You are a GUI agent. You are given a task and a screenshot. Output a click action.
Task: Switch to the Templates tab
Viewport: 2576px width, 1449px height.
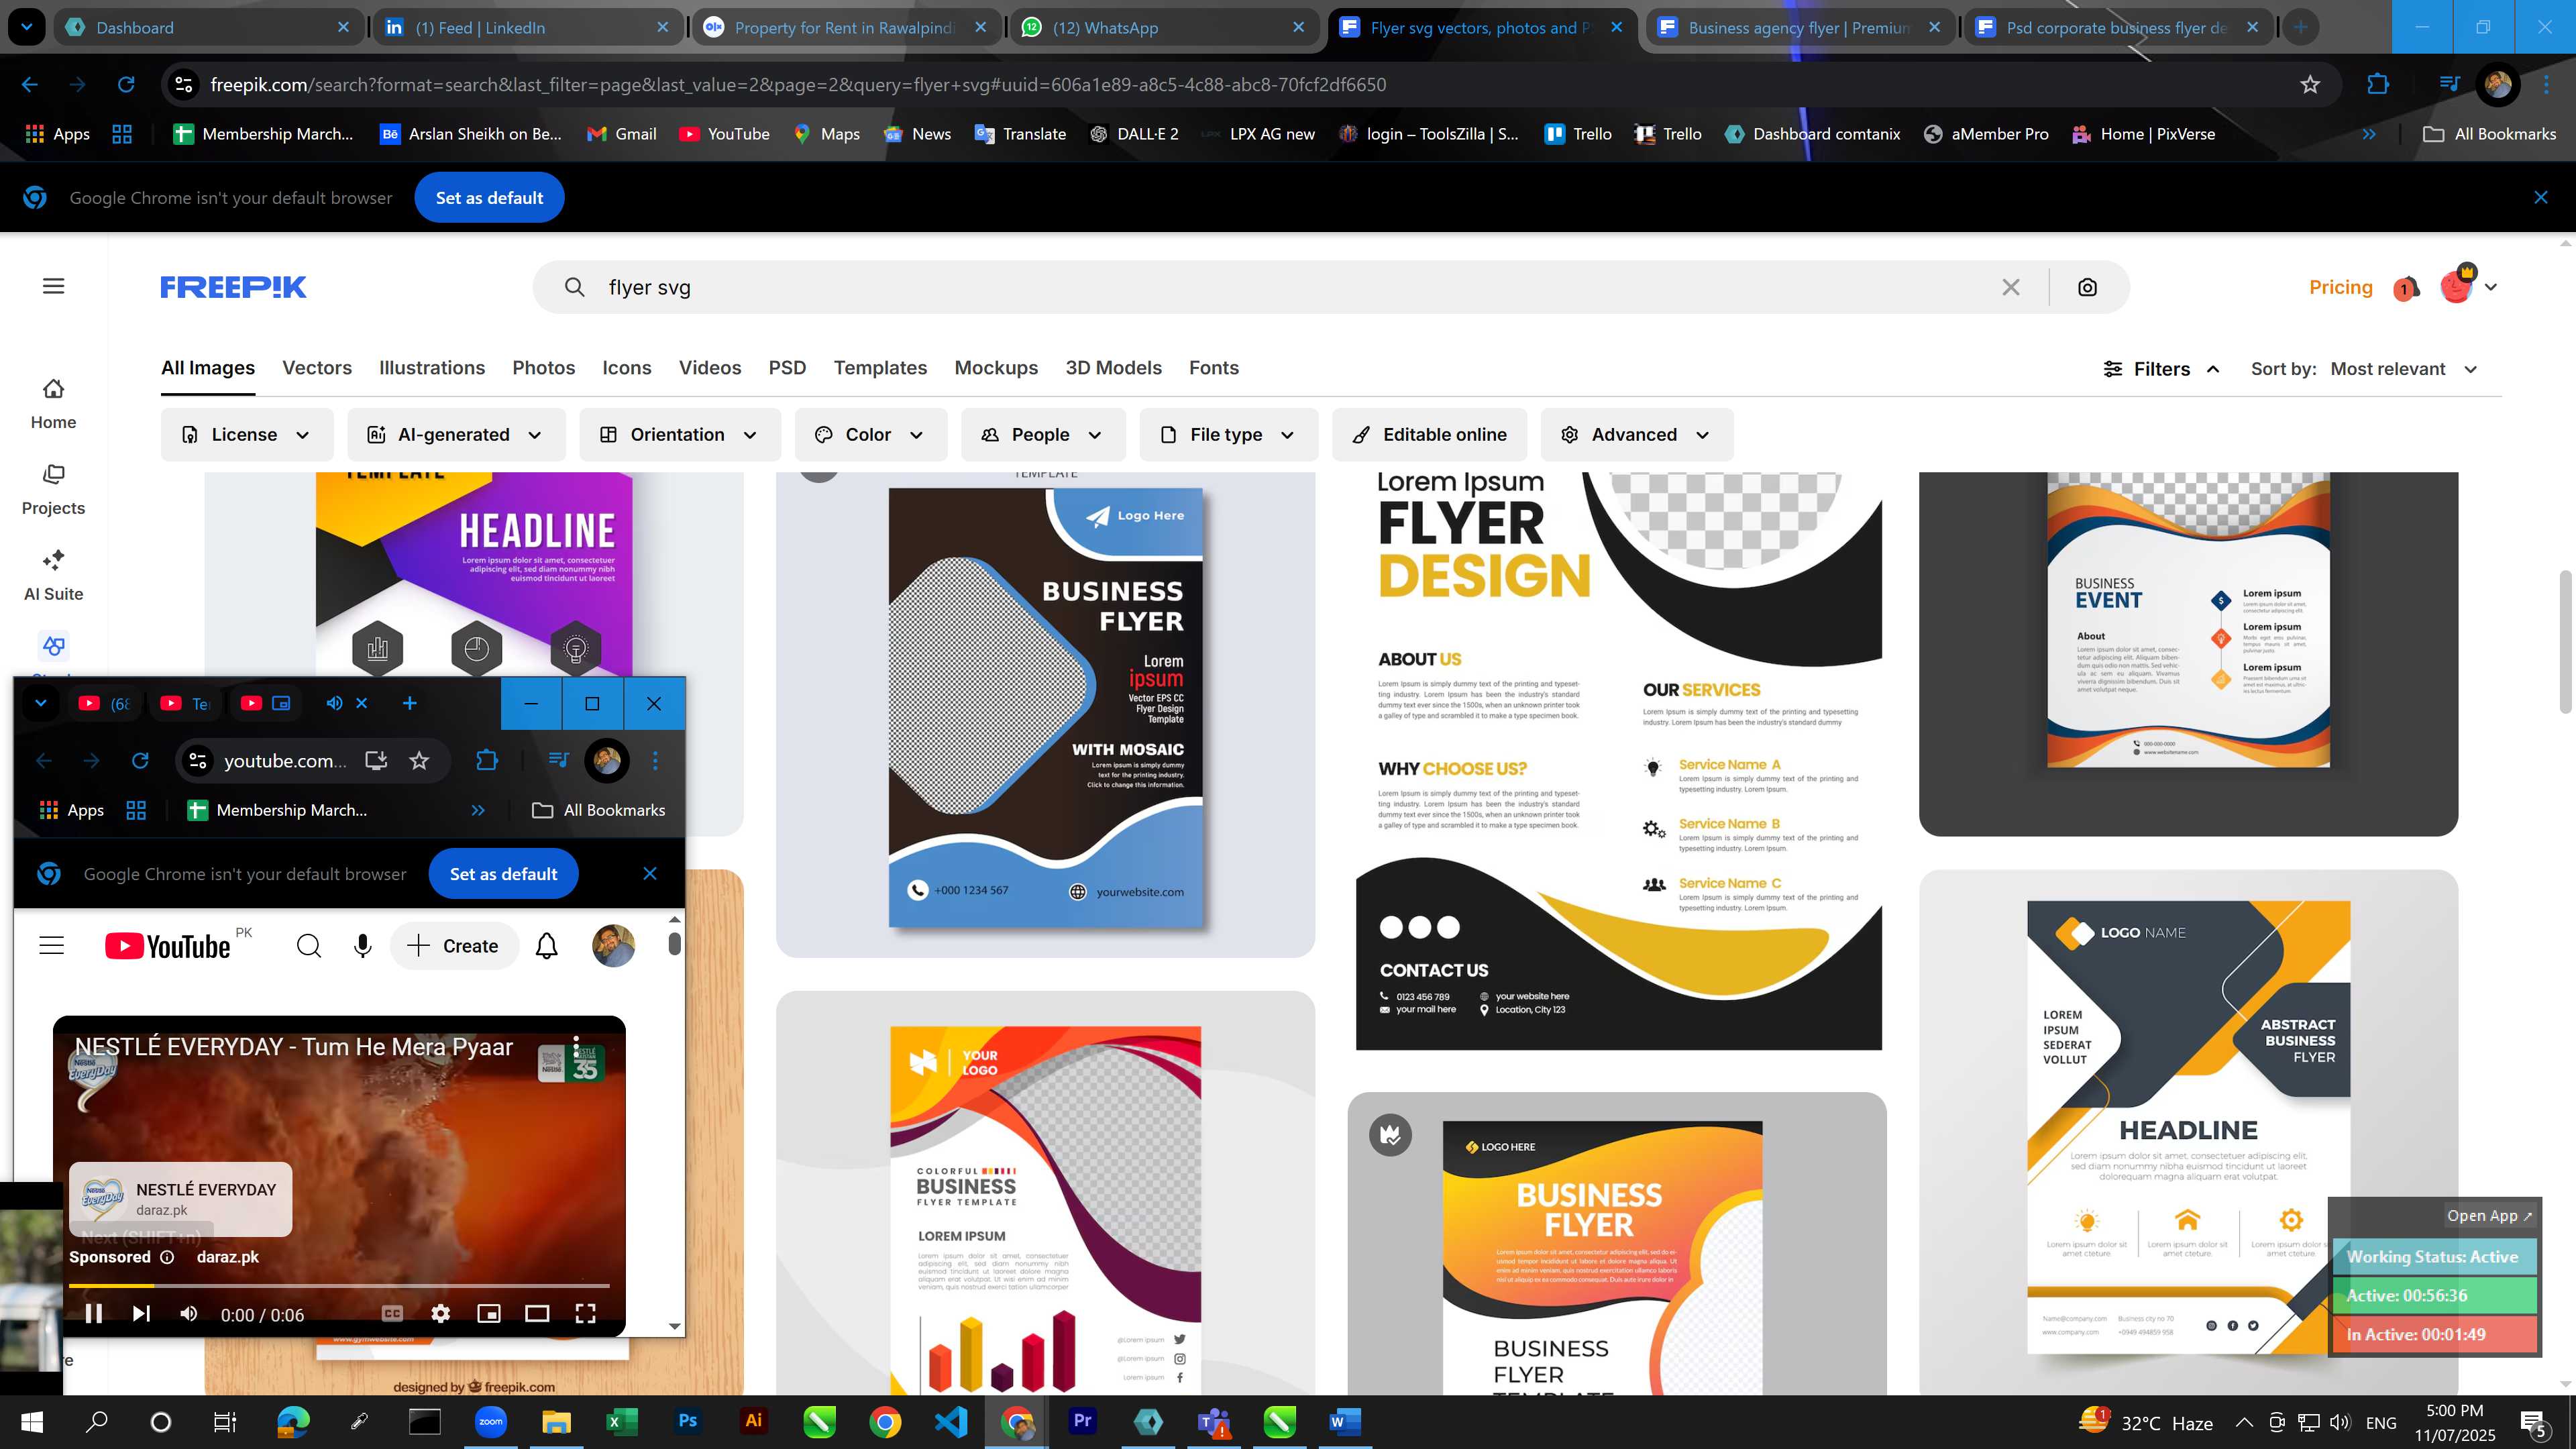880,368
